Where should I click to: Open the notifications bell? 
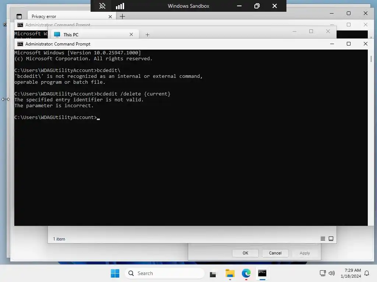coord(367,273)
